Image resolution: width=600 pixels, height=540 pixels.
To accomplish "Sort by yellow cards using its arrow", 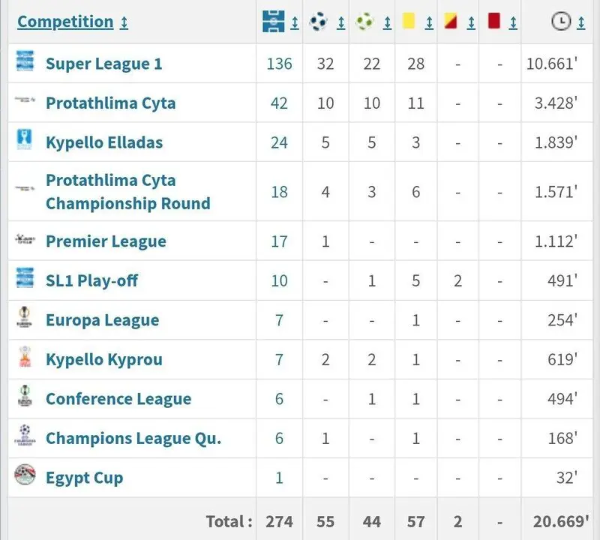I will 429,23.
